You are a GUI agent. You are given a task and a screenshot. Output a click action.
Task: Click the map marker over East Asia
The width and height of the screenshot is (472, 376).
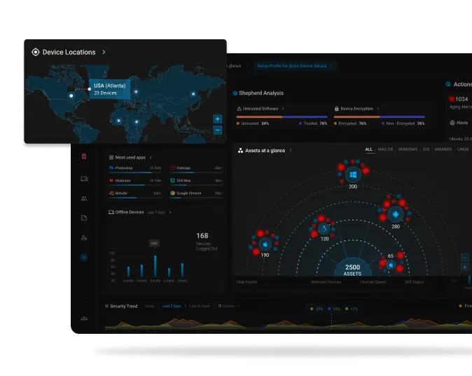[x=193, y=94]
